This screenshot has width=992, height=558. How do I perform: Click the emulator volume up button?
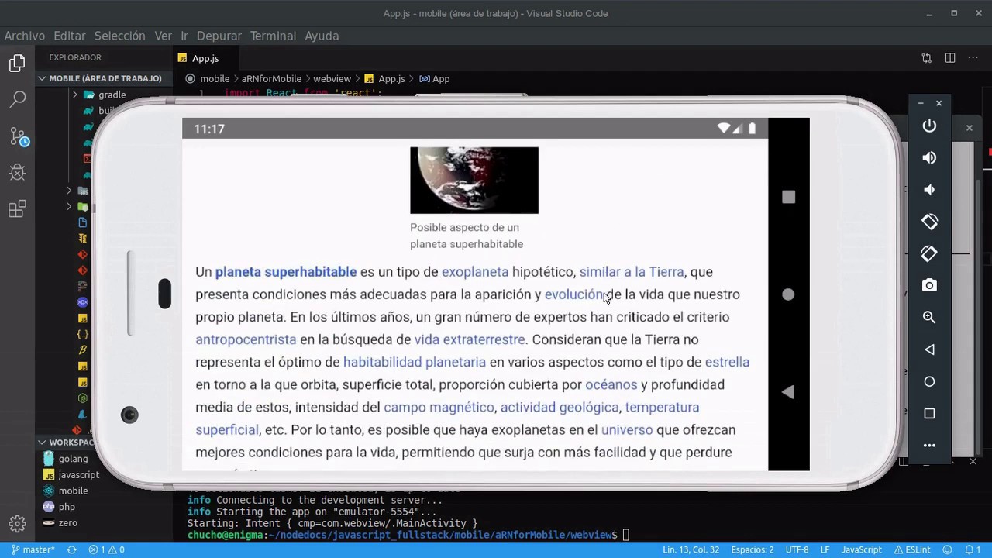tap(929, 157)
